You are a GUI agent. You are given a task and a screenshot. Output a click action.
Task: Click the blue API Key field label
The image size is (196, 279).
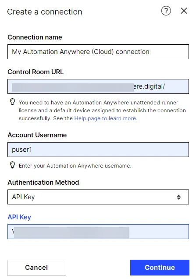point(19,217)
